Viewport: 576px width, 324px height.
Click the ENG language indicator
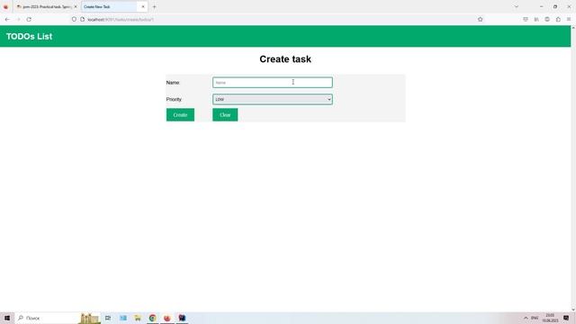535,318
